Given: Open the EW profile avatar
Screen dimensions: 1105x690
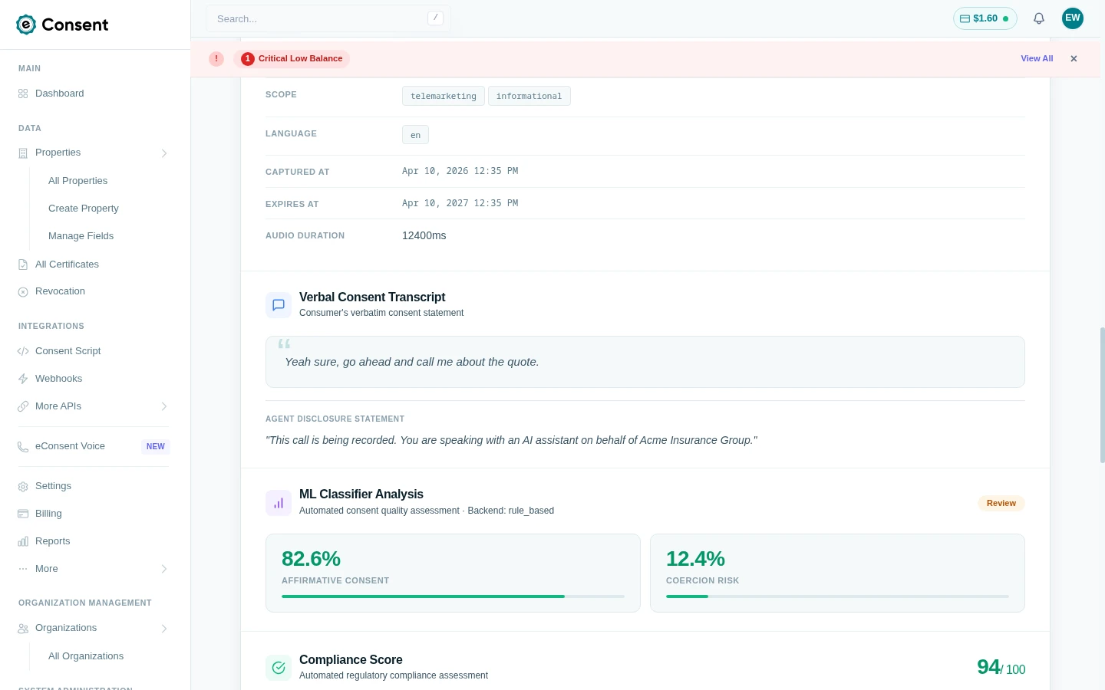Looking at the screenshot, I should point(1072,18).
